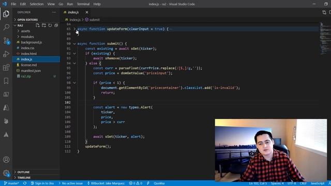Collapse all folders in Explorer
The image size is (331, 186).
coord(56,25)
